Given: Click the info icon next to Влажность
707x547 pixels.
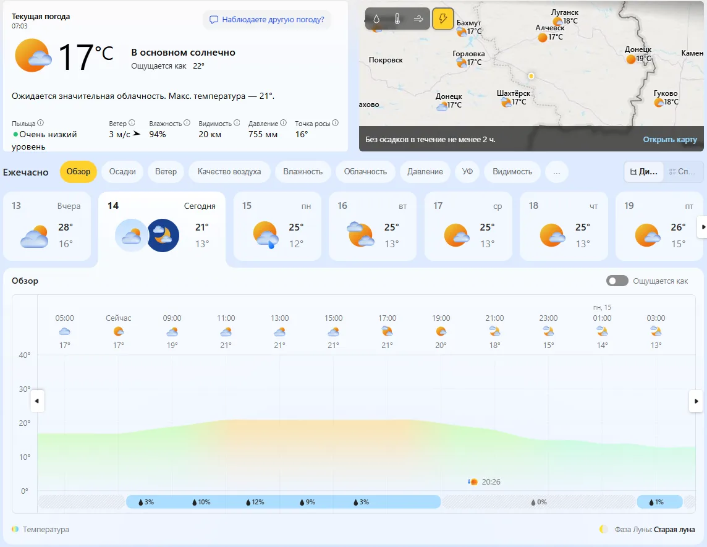Looking at the screenshot, I should tap(187, 122).
